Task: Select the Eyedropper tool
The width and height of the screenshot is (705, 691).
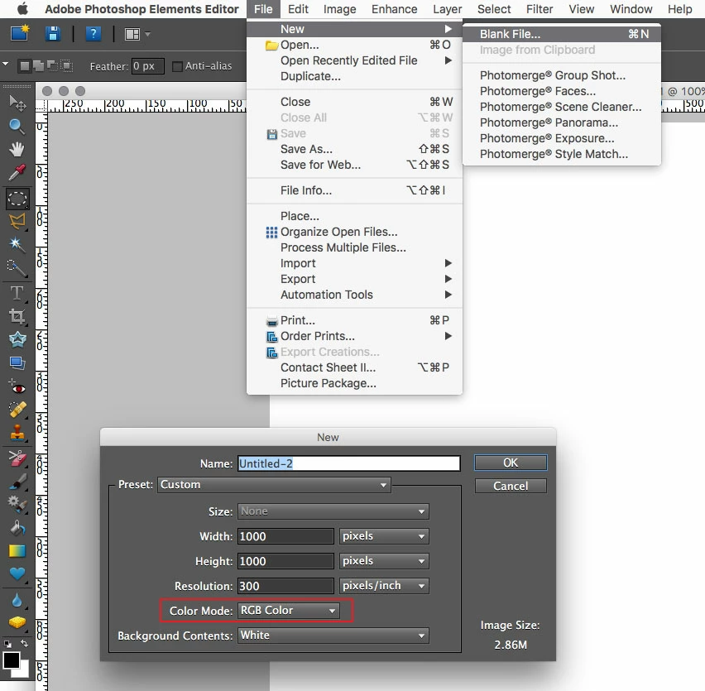Action: [x=17, y=173]
